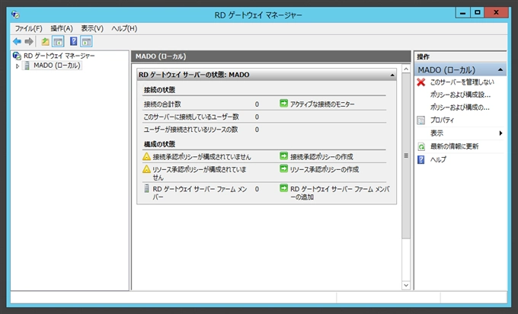The image size is (518, 314).
Task: Click the scroll up arrow of center pane
Action: tap(406, 69)
